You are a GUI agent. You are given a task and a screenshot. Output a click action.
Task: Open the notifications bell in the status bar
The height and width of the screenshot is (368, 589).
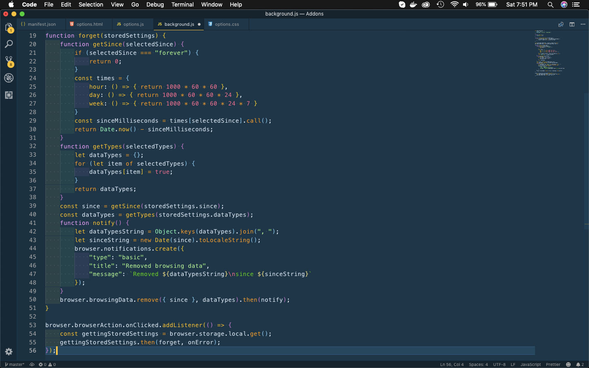(580, 364)
